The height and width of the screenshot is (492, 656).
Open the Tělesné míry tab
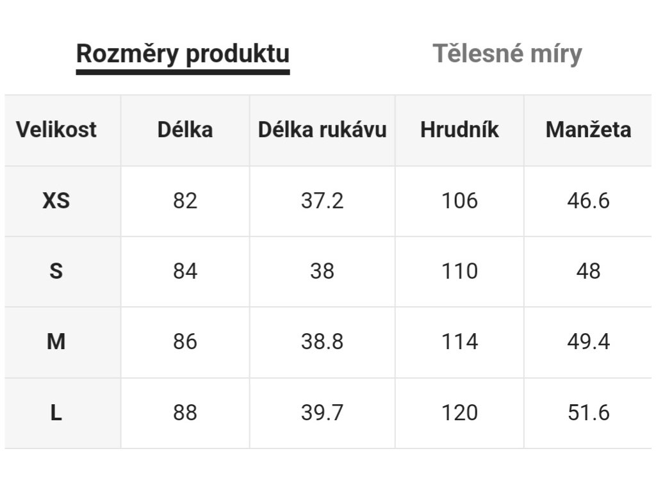click(507, 54)
